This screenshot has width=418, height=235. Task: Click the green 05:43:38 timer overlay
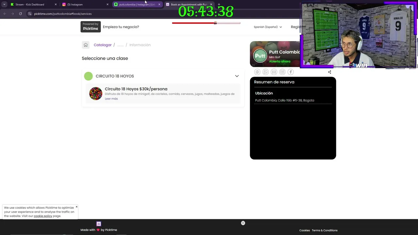pyautogui.click(x=206, y=12)
